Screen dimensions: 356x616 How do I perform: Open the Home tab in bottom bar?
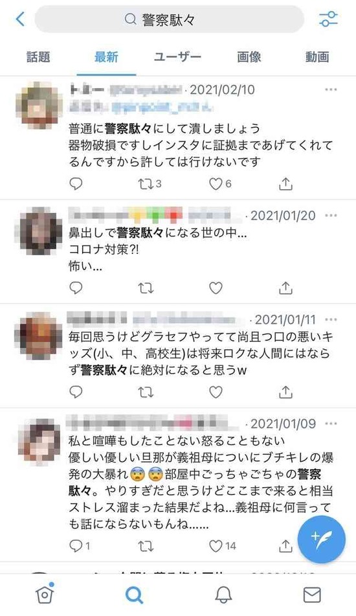click(45, 595)
